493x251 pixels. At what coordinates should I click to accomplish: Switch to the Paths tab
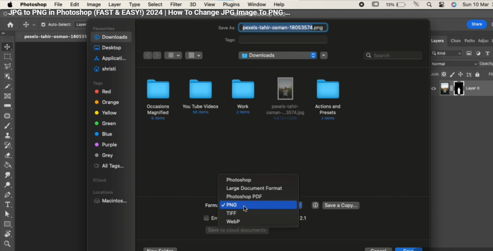[469, 40]
